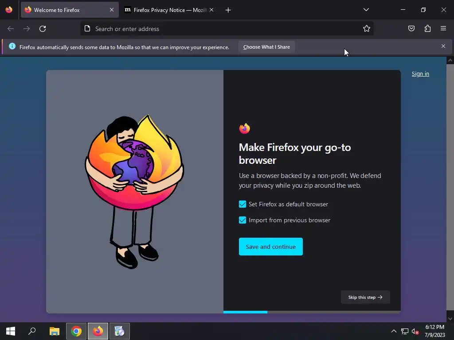Open File Explorer from the taskbar
Image resolution: width=454 pixels, height=340 pixels.
coord(55,331)
